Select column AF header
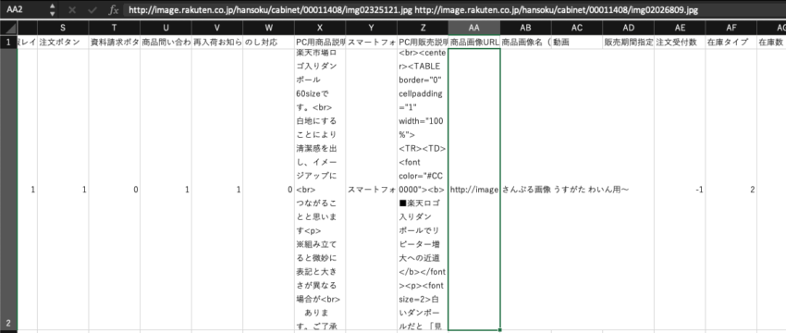 pos(731,28)
